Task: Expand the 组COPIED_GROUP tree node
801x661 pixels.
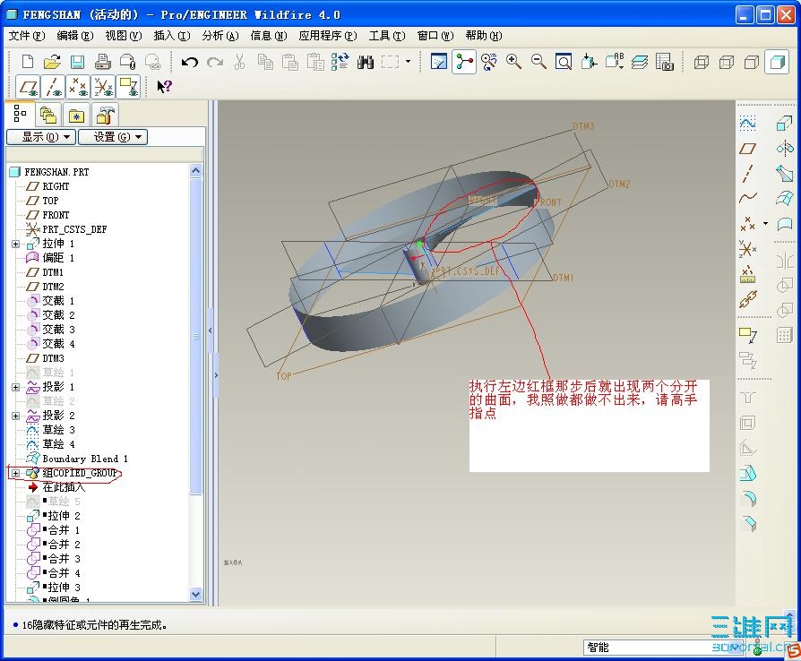Action: pyautogui.click(x=15, y=473)
